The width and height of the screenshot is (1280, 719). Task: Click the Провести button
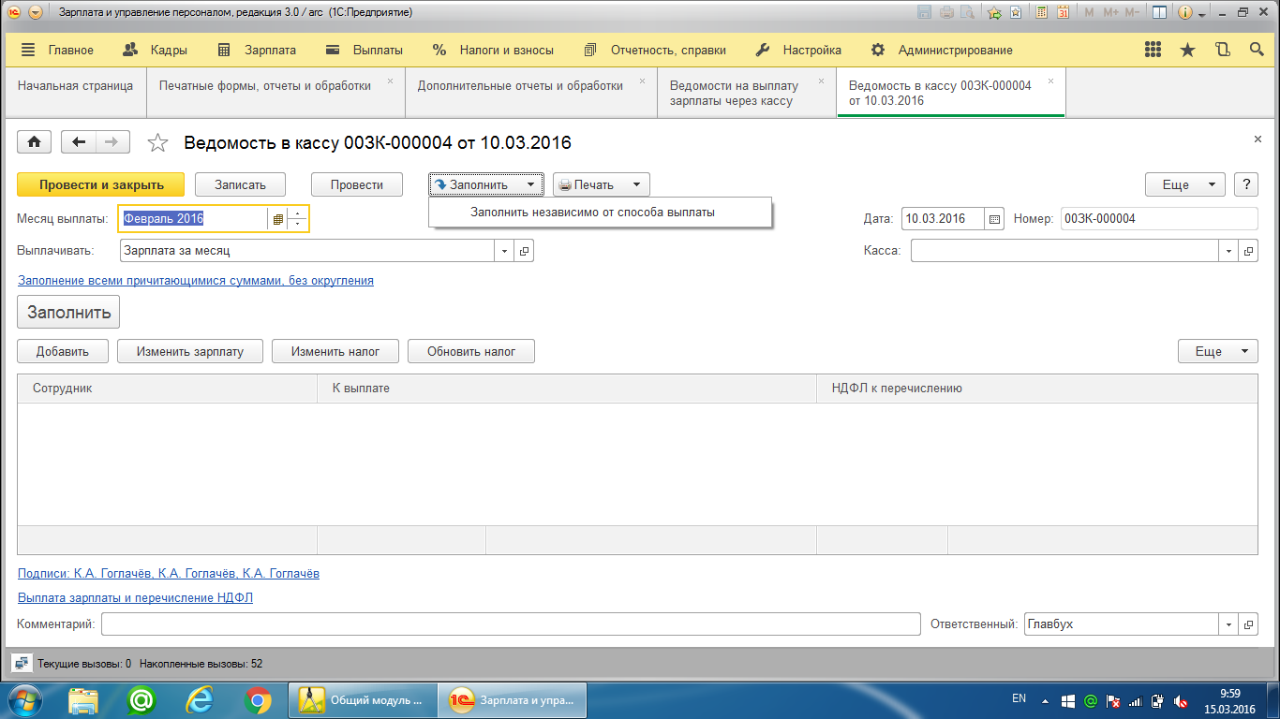point(357,184)
